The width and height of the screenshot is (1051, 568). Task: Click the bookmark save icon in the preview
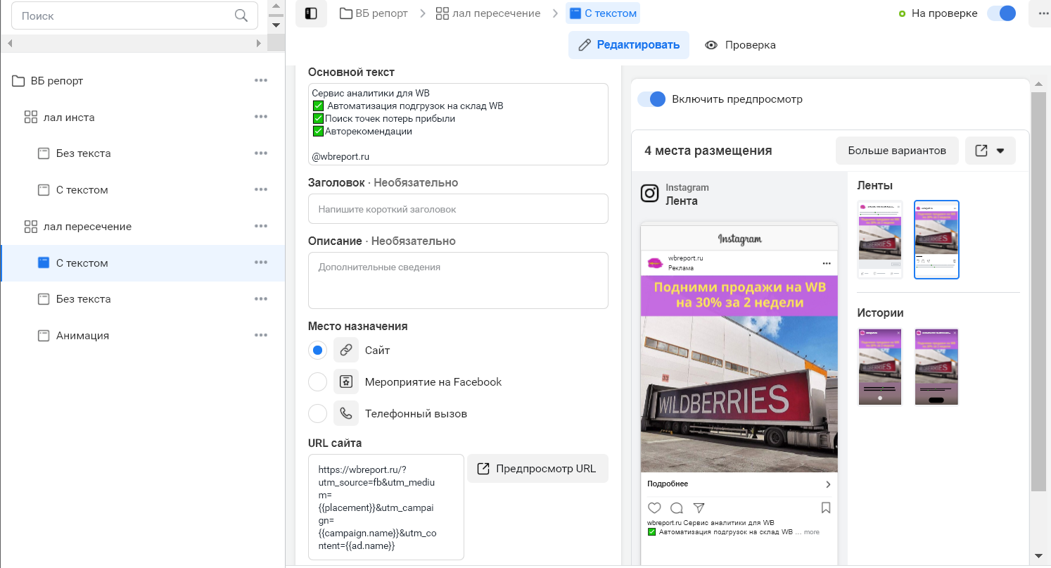[826, 507]
